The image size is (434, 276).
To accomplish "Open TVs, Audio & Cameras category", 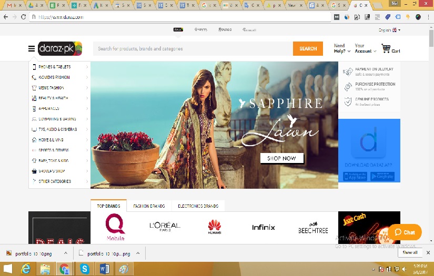I will pos(58,129).
